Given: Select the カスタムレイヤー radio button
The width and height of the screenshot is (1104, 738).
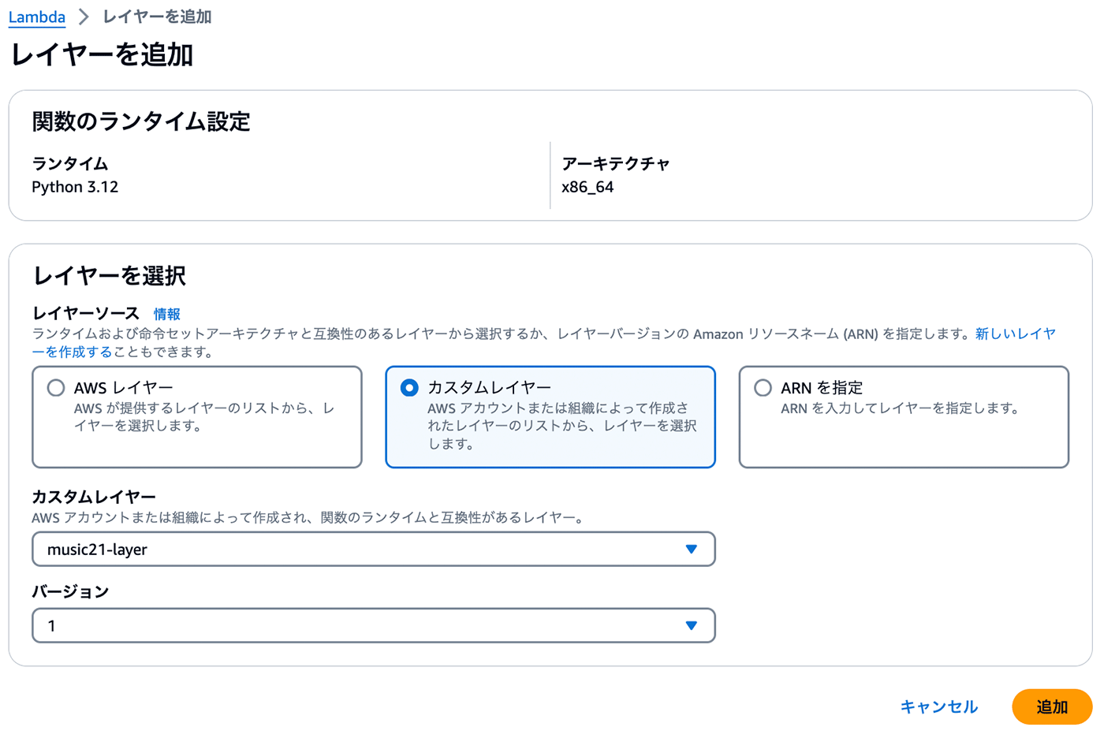Looking at the screenshot, I should [x=409, y=388].
